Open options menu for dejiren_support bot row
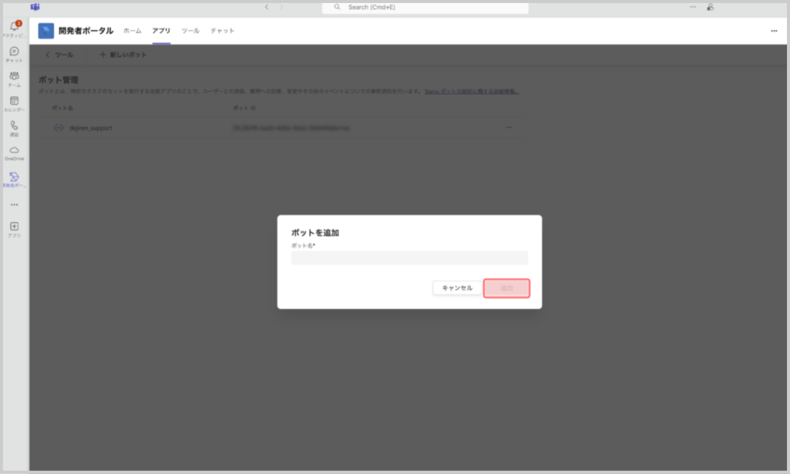The image size is (790, 474). pos(508,128)
